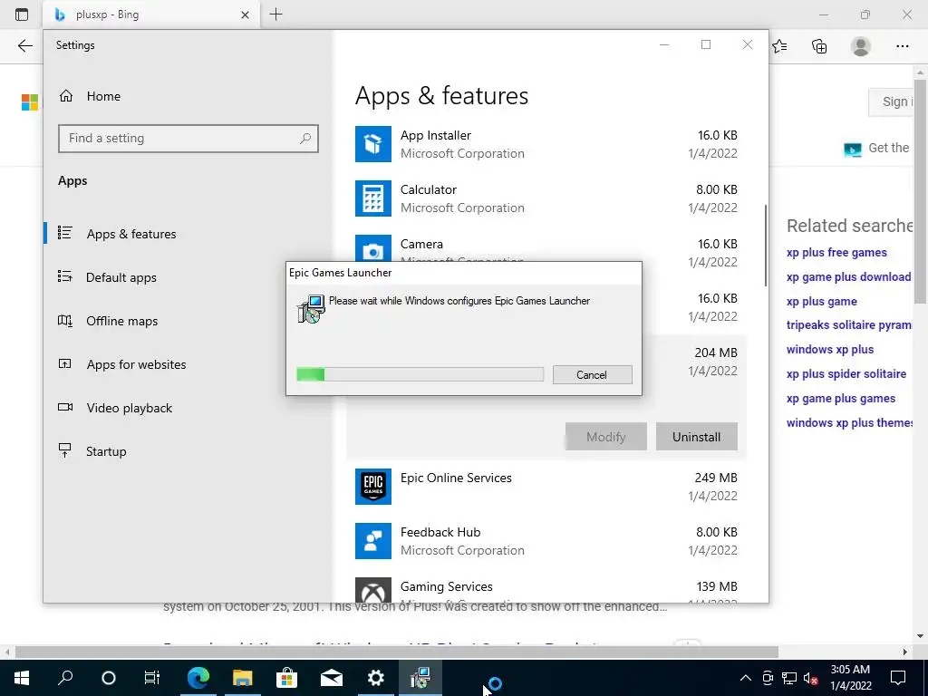Click the Edge profile avatar

click(861, 46)
